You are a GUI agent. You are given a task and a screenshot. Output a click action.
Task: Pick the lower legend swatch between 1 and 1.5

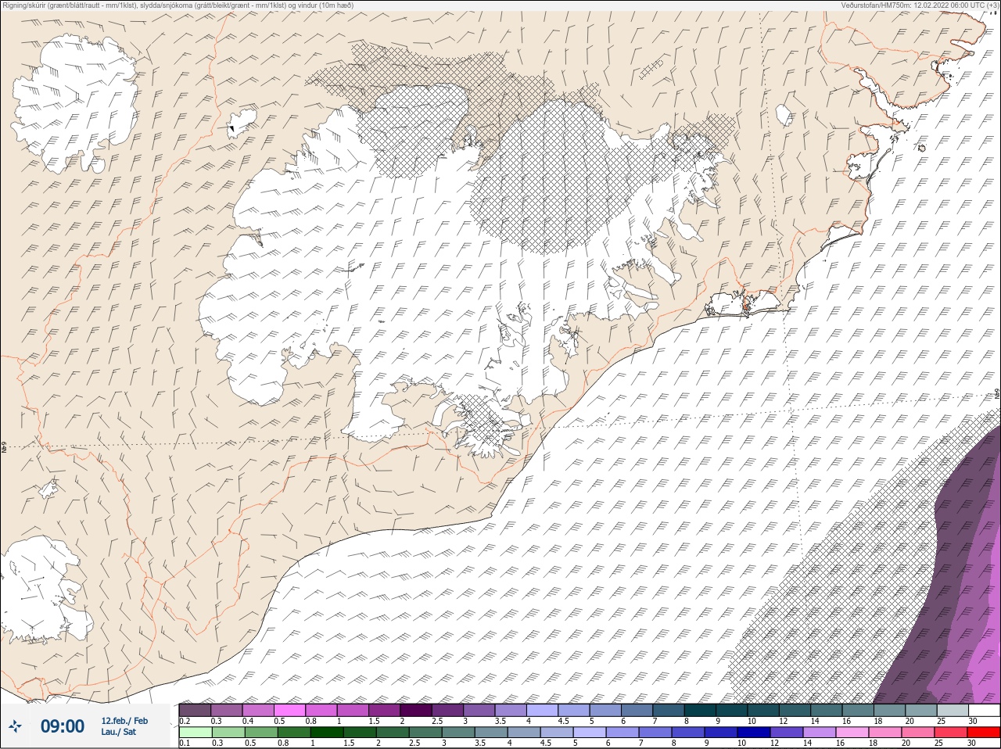(x=327, y=733)
